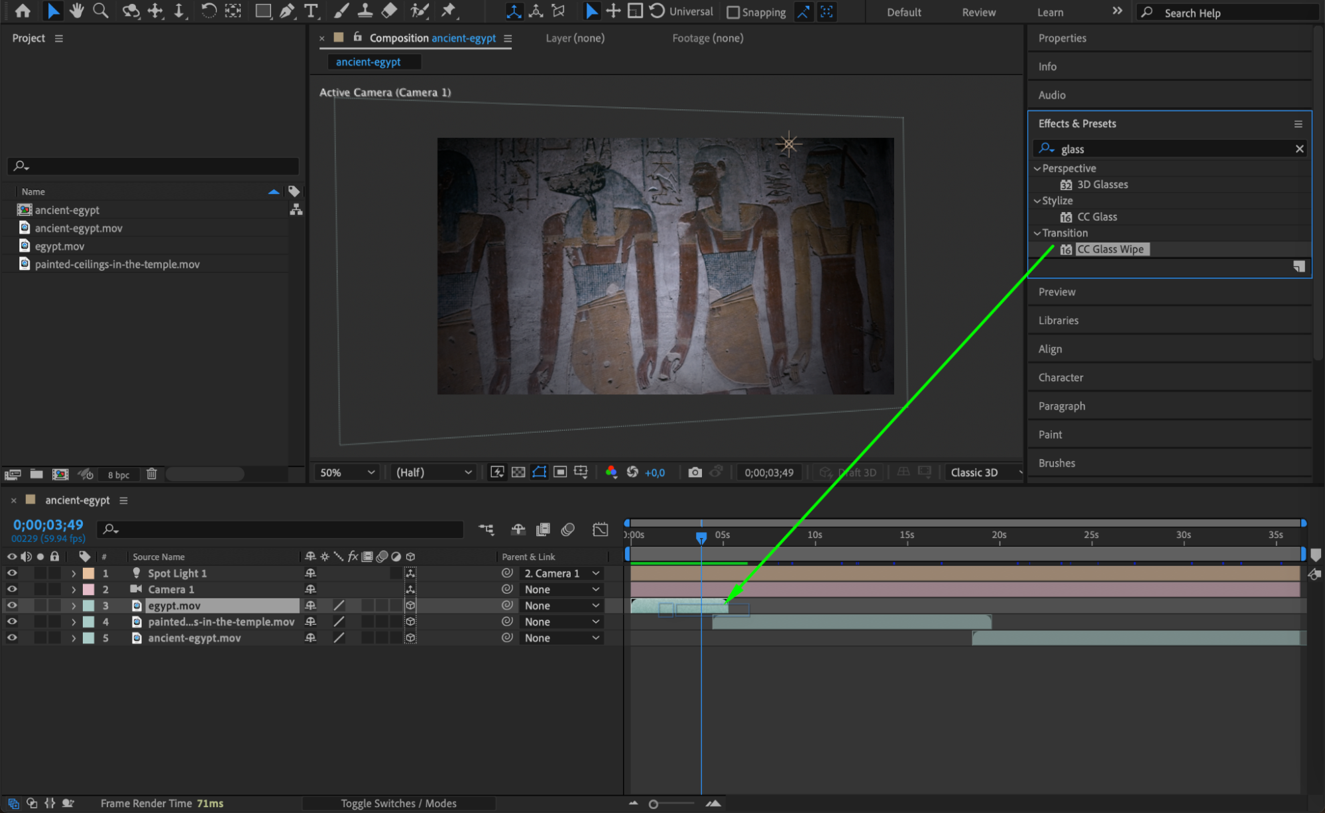
Task: Hide the egypt.mov layer with eye icon
Action: click(12, 606)
